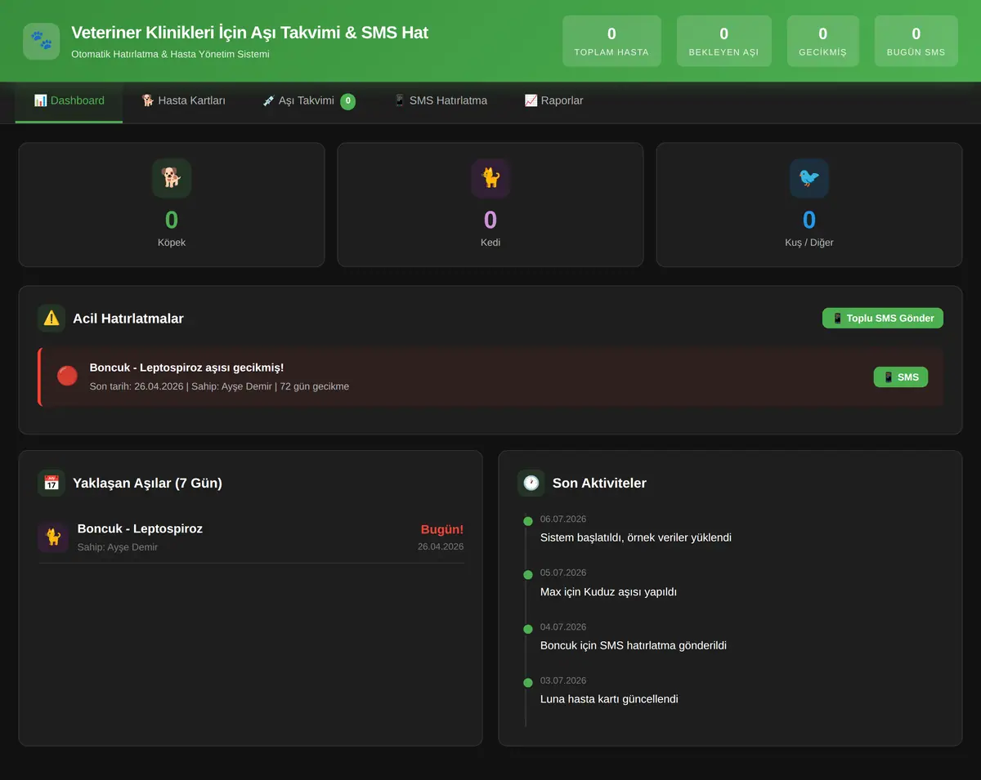Open the Raporlar tab
The image size is (981, 780).
(553, 101)
